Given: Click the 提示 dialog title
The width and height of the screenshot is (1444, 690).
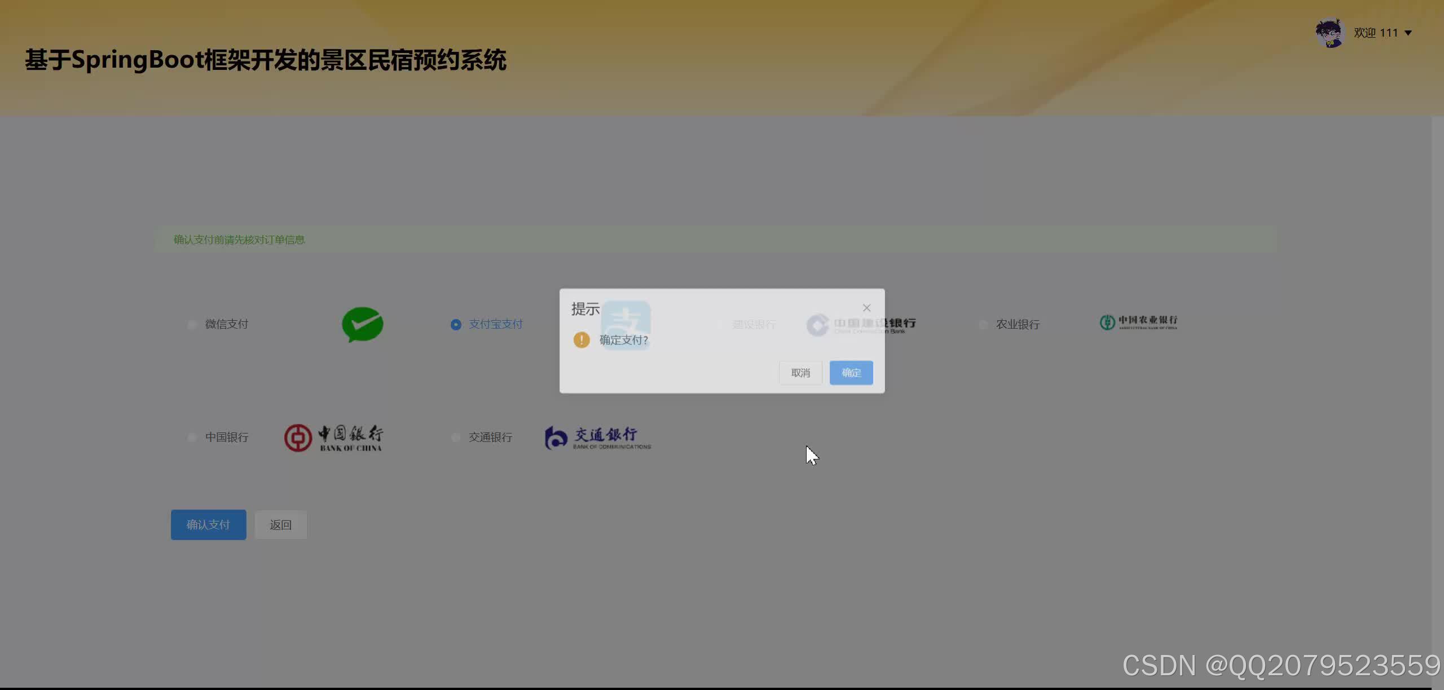Looking at the screenshot, I should (585, 309).
